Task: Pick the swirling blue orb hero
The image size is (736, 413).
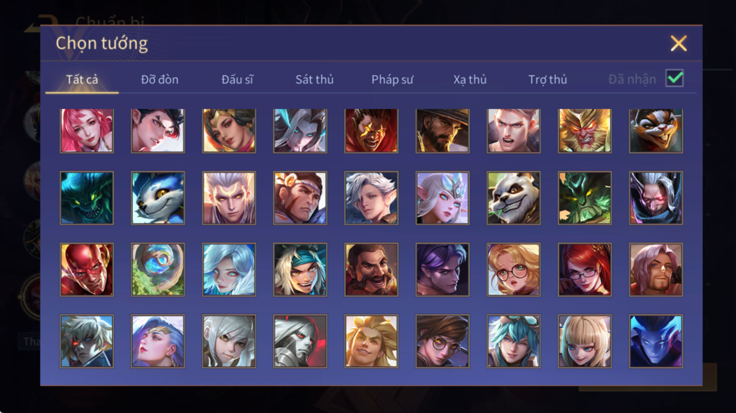Action: click(158, 269)
